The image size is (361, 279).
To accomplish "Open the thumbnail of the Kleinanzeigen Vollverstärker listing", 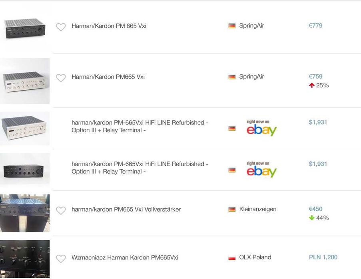I will pos(25,213).
